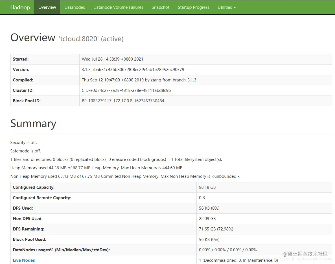Click 'Security is off.' text
Viewport: 335px width, 264px height.
[23, 143]
